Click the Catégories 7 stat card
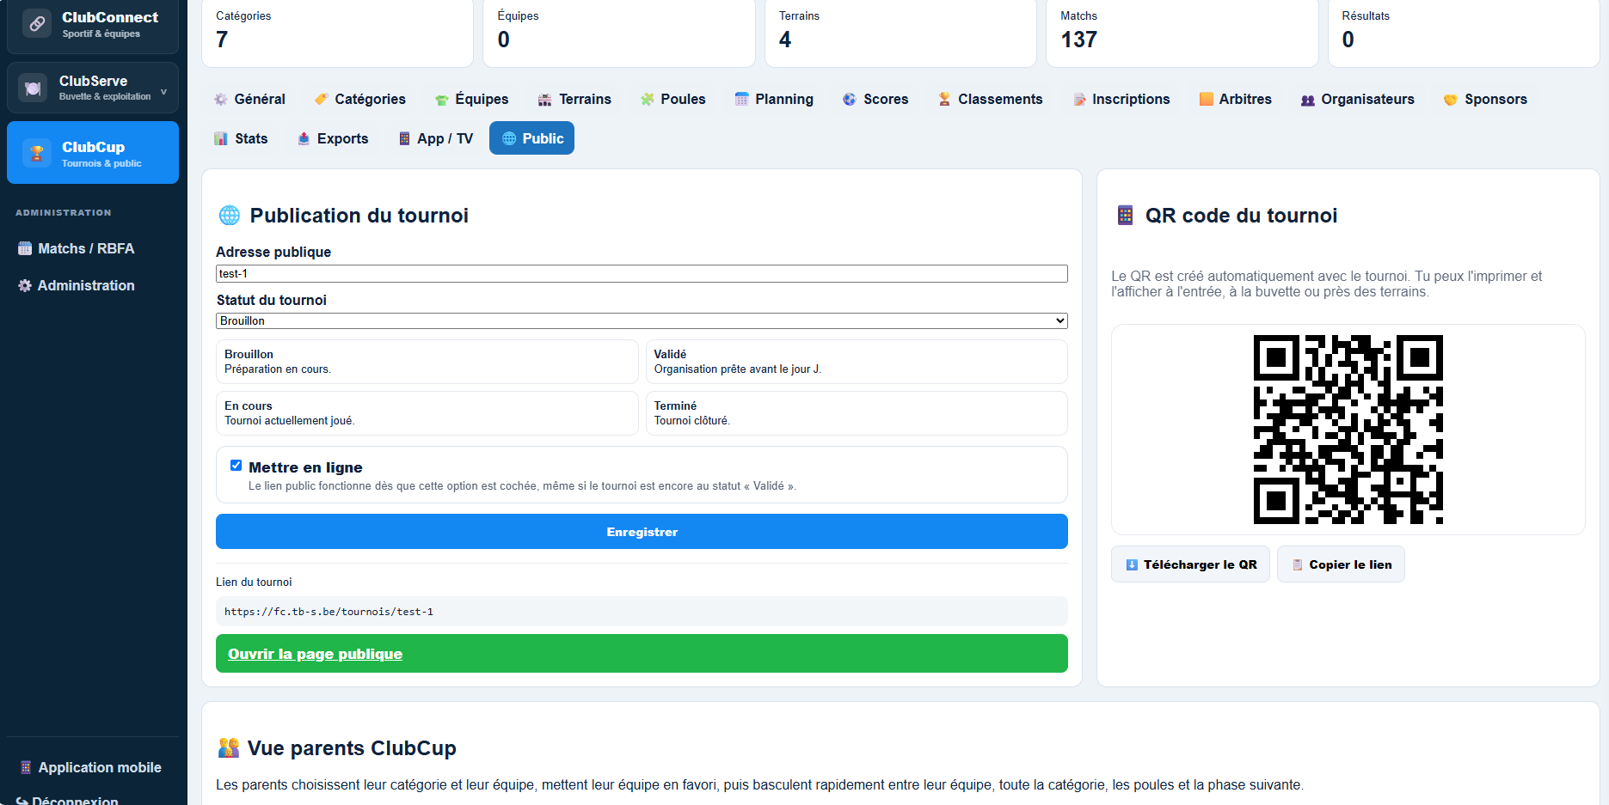 coord(337,33)
